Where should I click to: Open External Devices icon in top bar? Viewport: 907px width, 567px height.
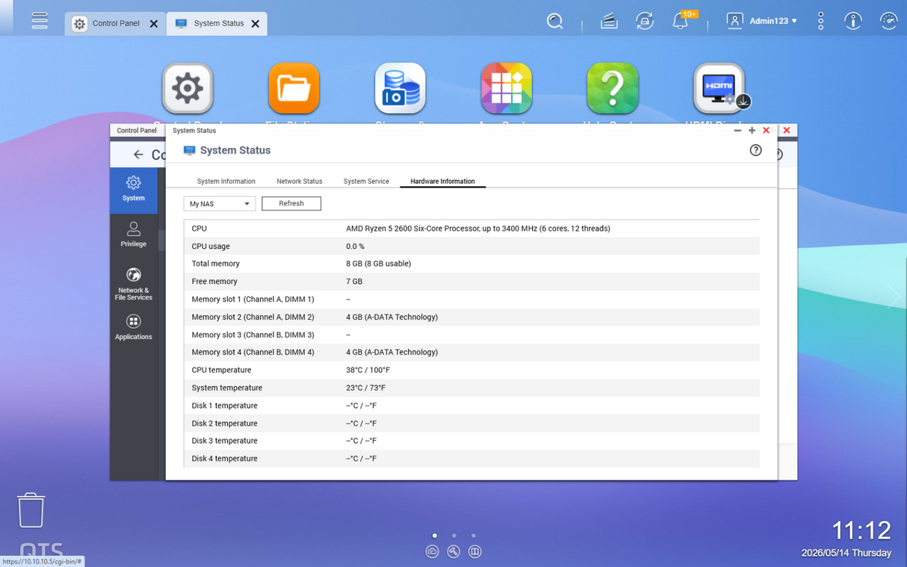645,21
